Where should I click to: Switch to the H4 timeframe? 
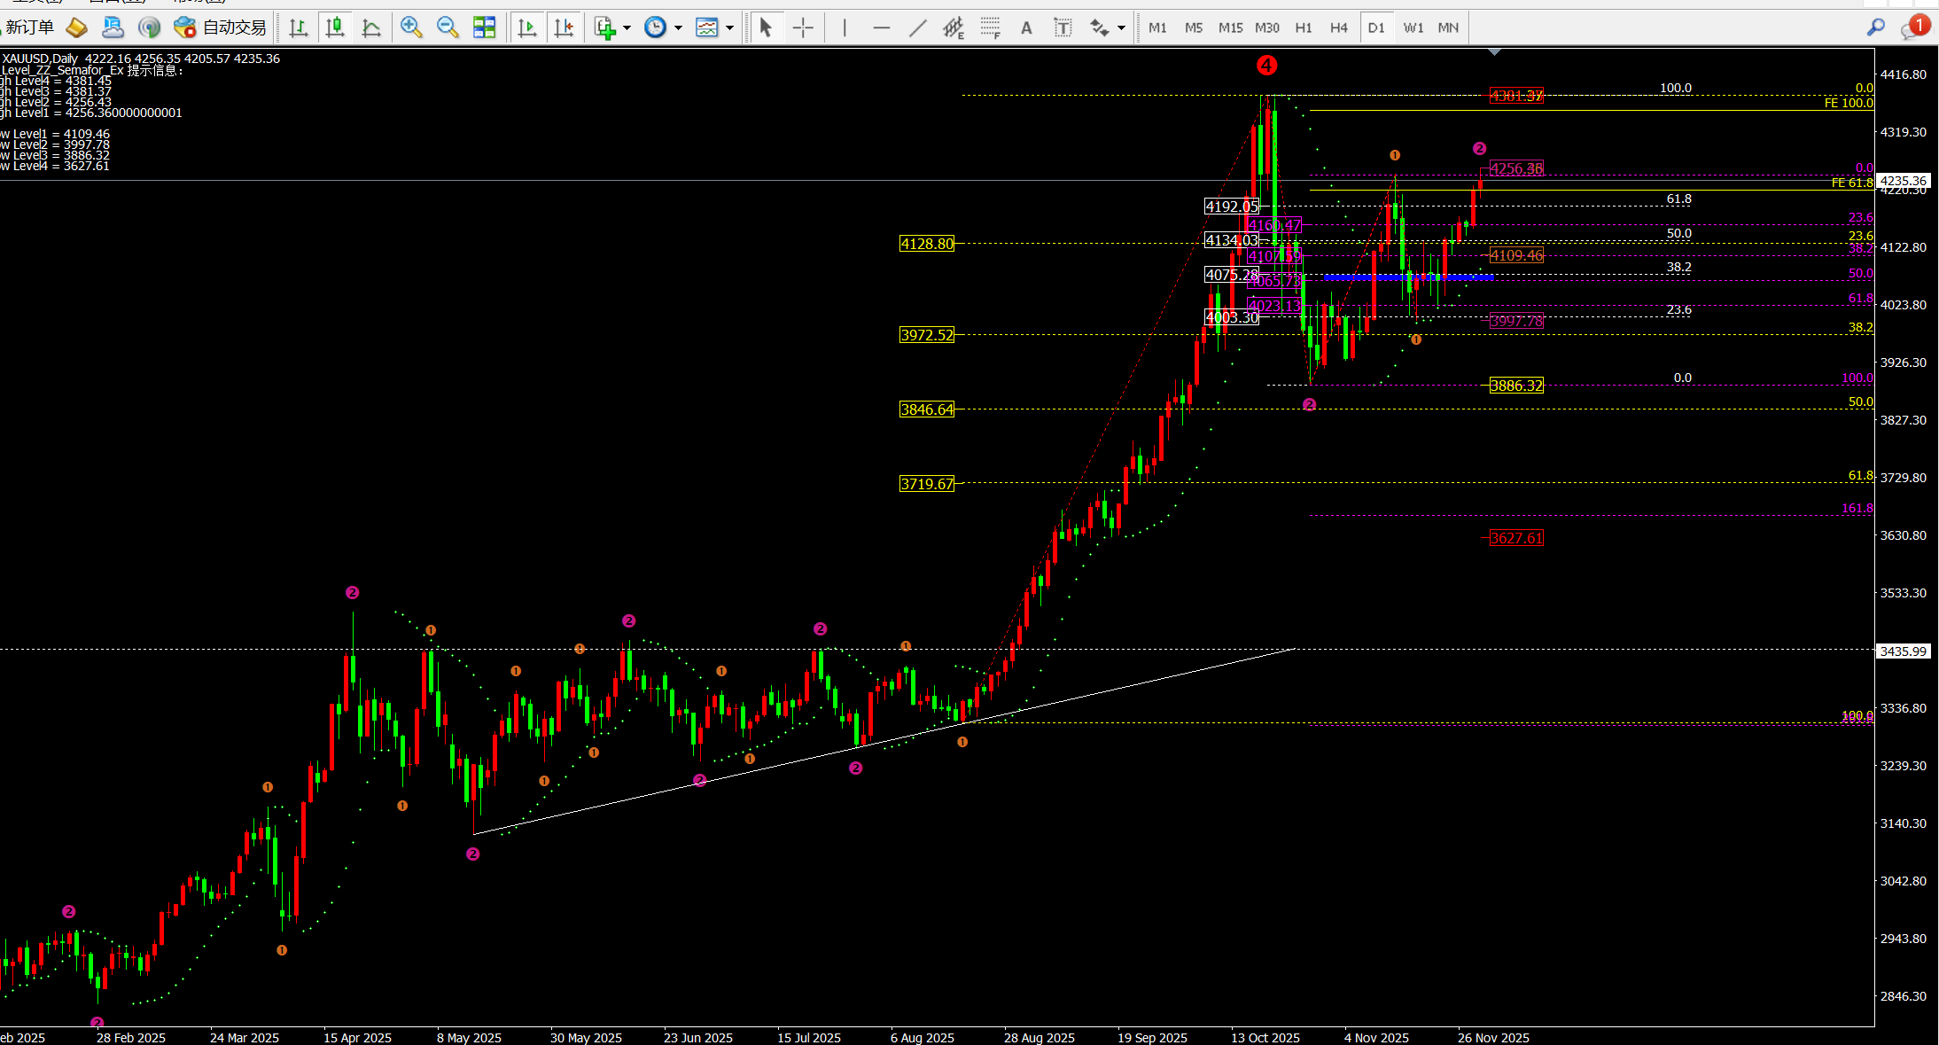coord(1338,27)
